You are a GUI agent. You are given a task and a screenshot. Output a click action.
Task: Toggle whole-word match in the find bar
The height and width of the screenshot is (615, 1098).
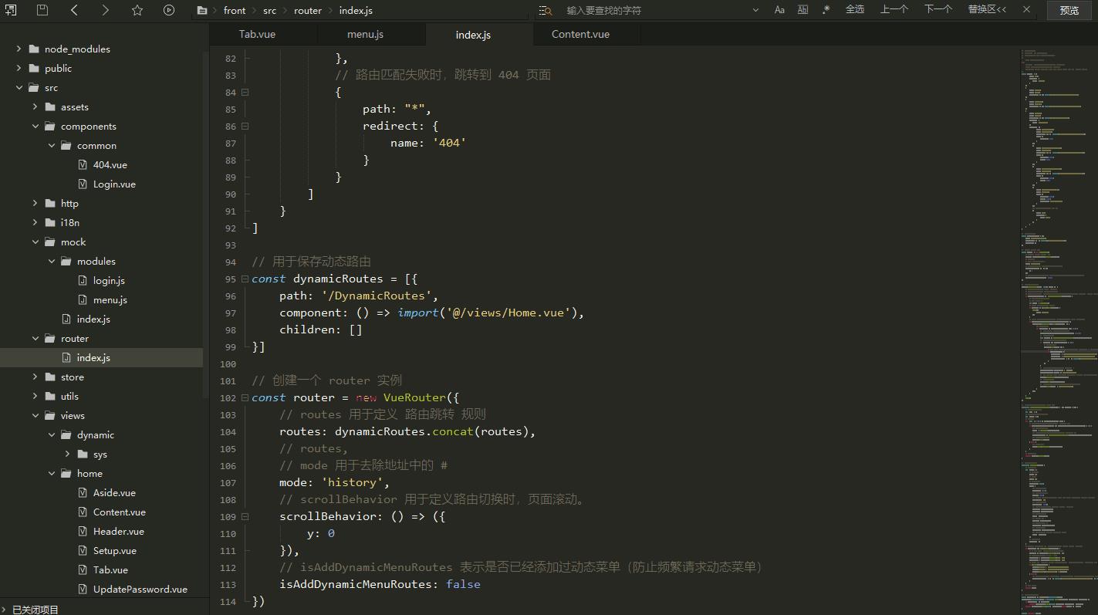click(x=802, y=10)
